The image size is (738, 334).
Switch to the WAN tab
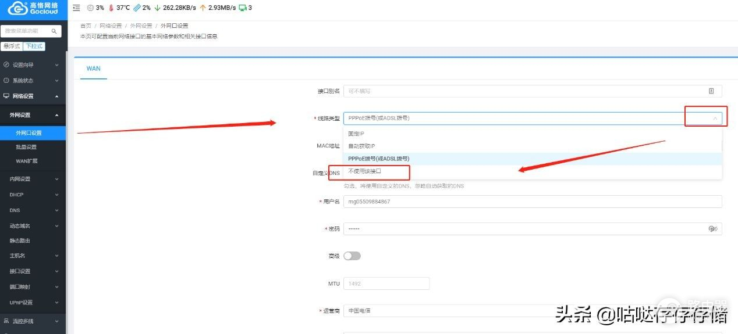pos(93,69)
